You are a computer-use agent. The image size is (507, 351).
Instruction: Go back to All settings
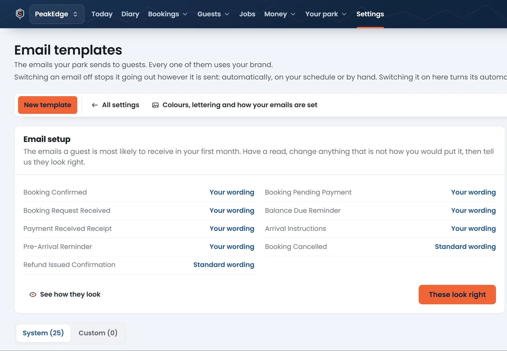click(x=115, y=105)
